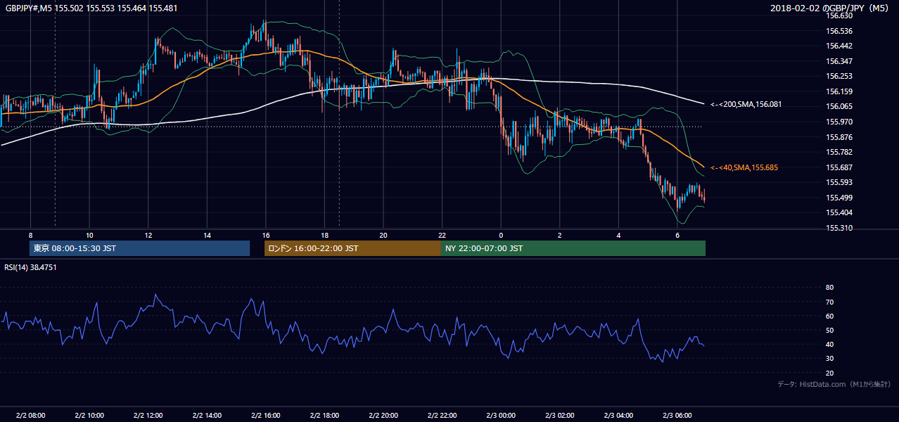Click the 2/3 04:00 time axis label
Image resolution: width=899 pixels, height=422 pixels.
618,416
